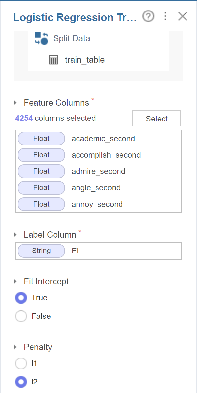Click the train_table grid icon
The image size is (197, 393).
coord(54,60)
